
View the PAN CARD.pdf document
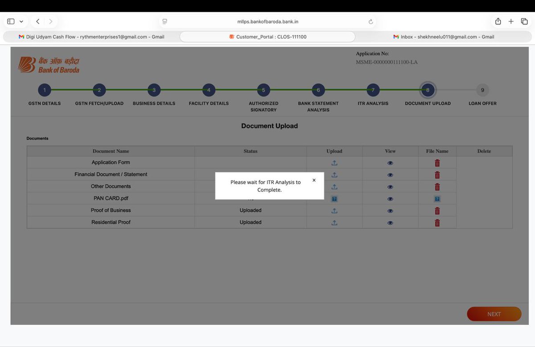tap(390, 199)
